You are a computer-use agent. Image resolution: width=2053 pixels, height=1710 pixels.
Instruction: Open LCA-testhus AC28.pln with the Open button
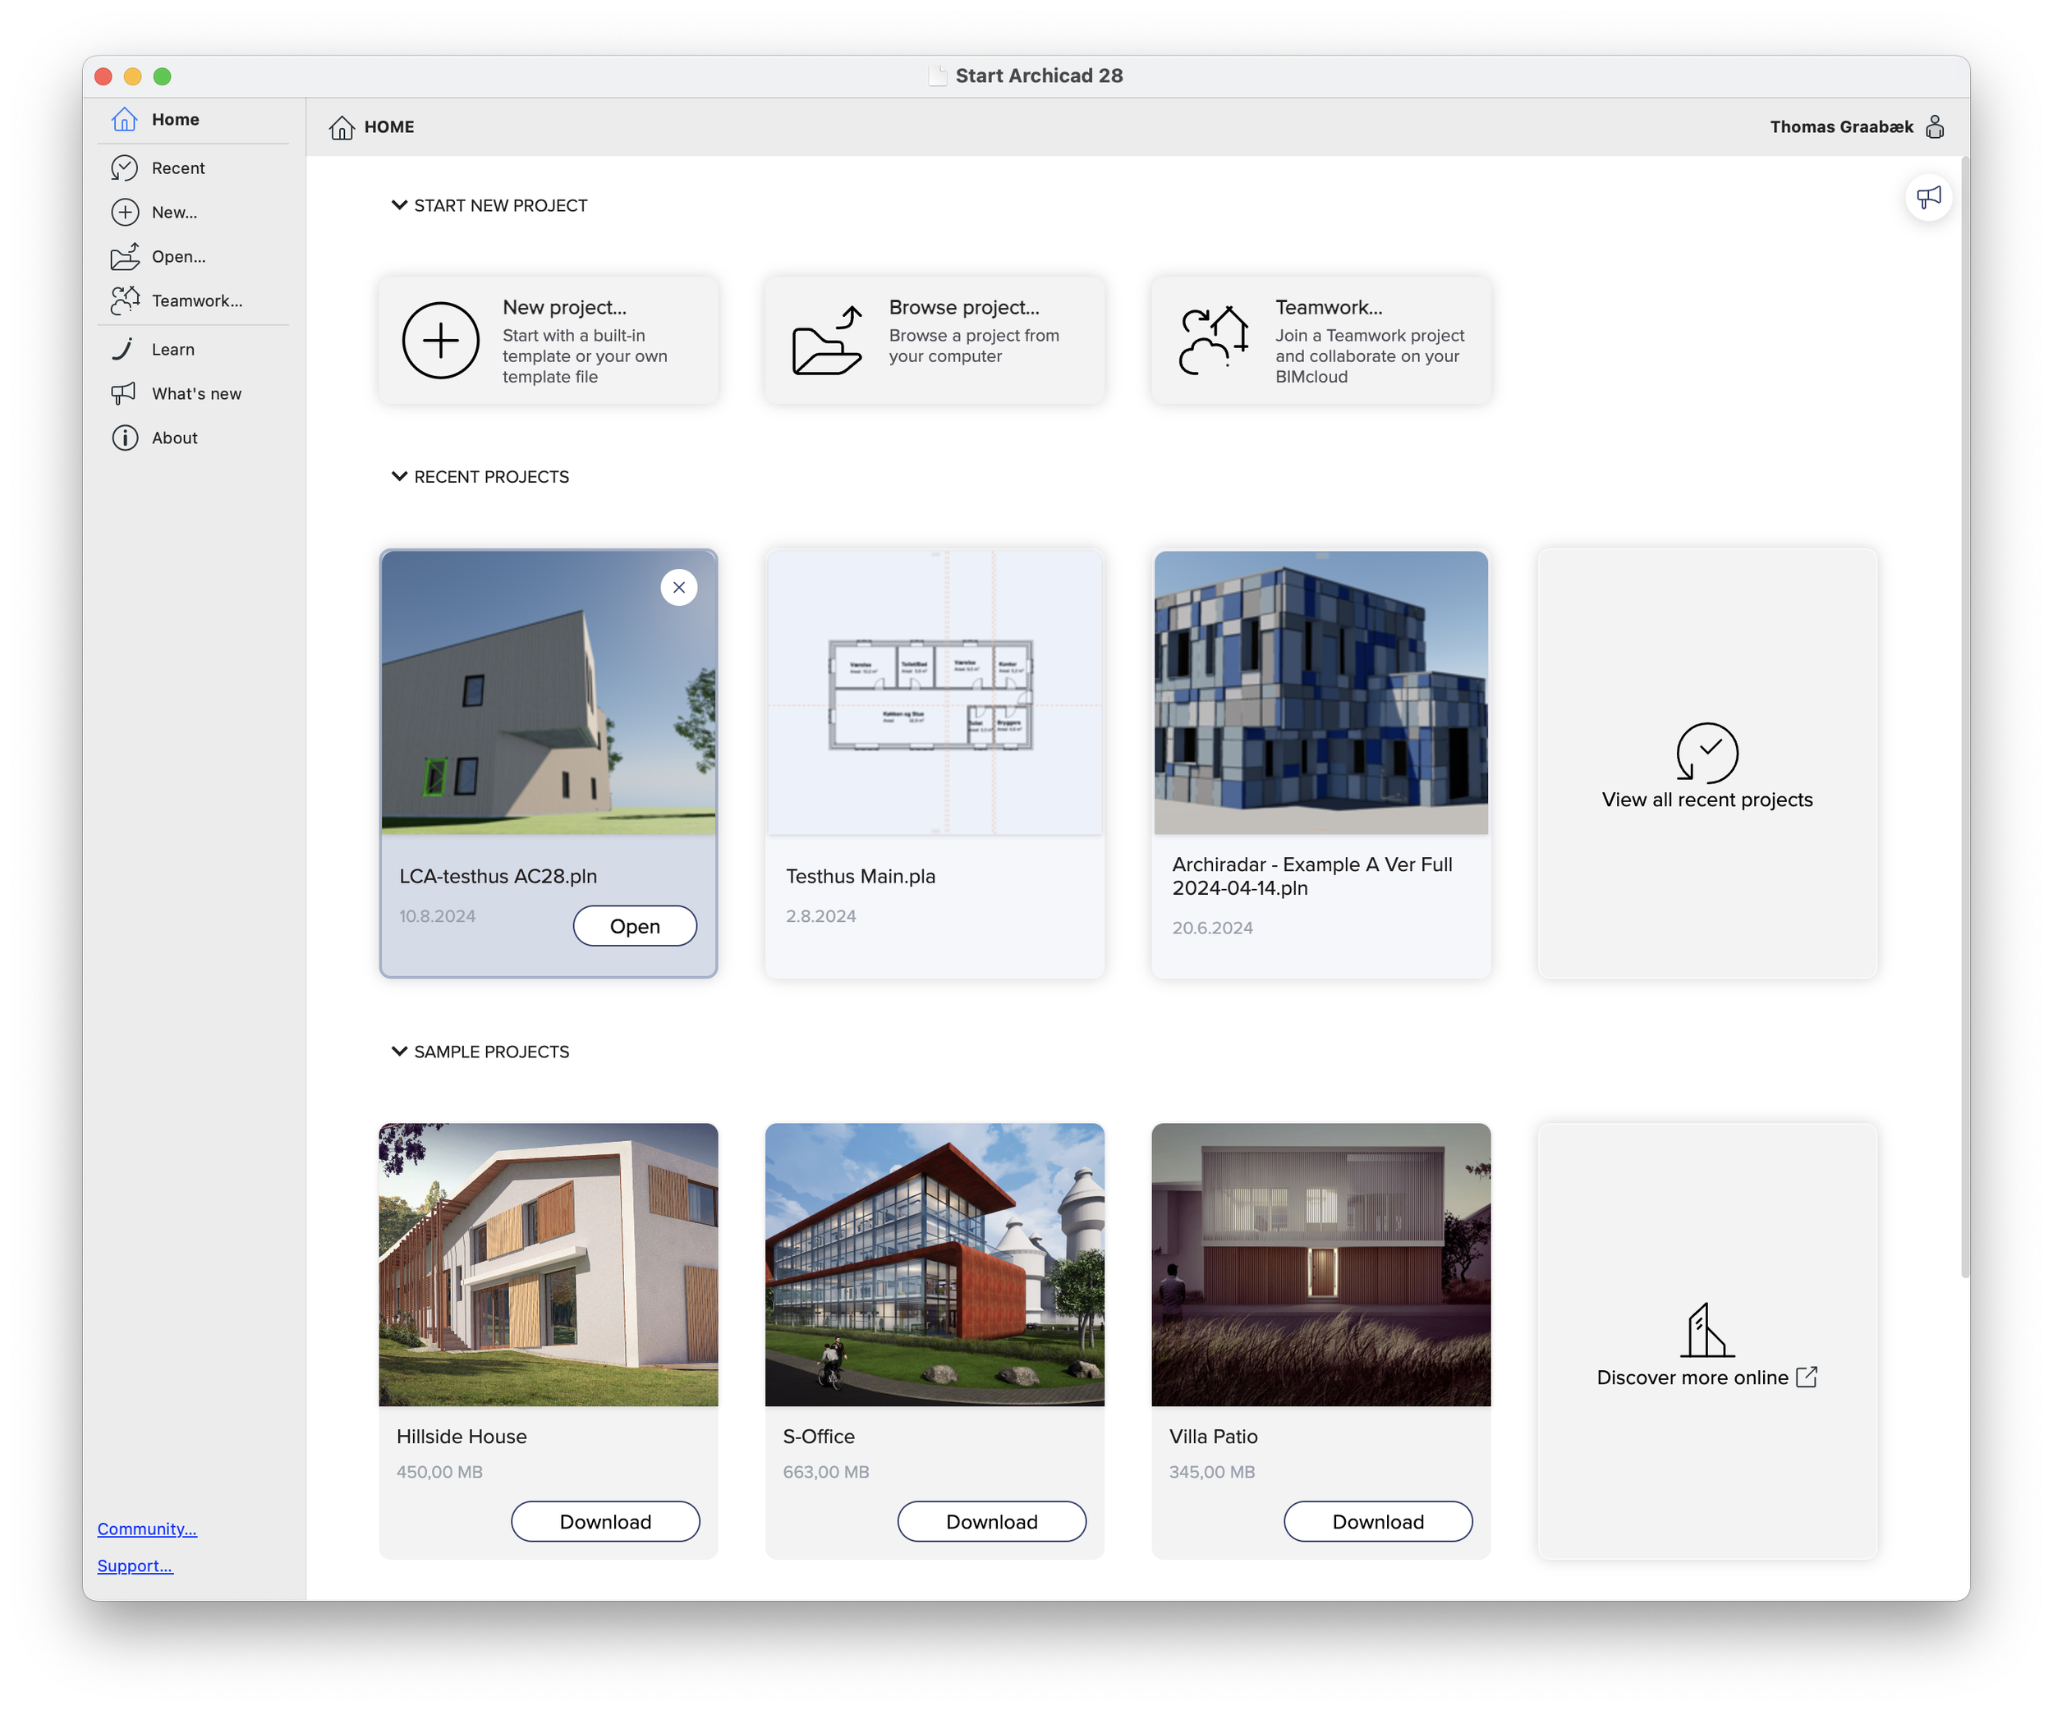pyautogui.click(x=635, y=925)
